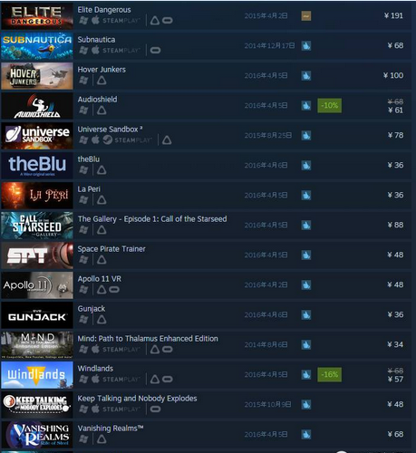Click the Apple Mac icon under Elite Dangerous
416x453 pixels.
click(x=95, y=20)
